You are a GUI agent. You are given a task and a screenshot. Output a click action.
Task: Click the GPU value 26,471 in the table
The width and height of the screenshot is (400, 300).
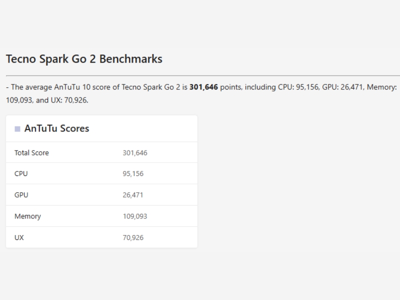click(x=133, y=195)
